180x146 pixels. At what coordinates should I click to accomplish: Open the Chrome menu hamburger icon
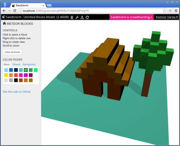pos(176,11)
